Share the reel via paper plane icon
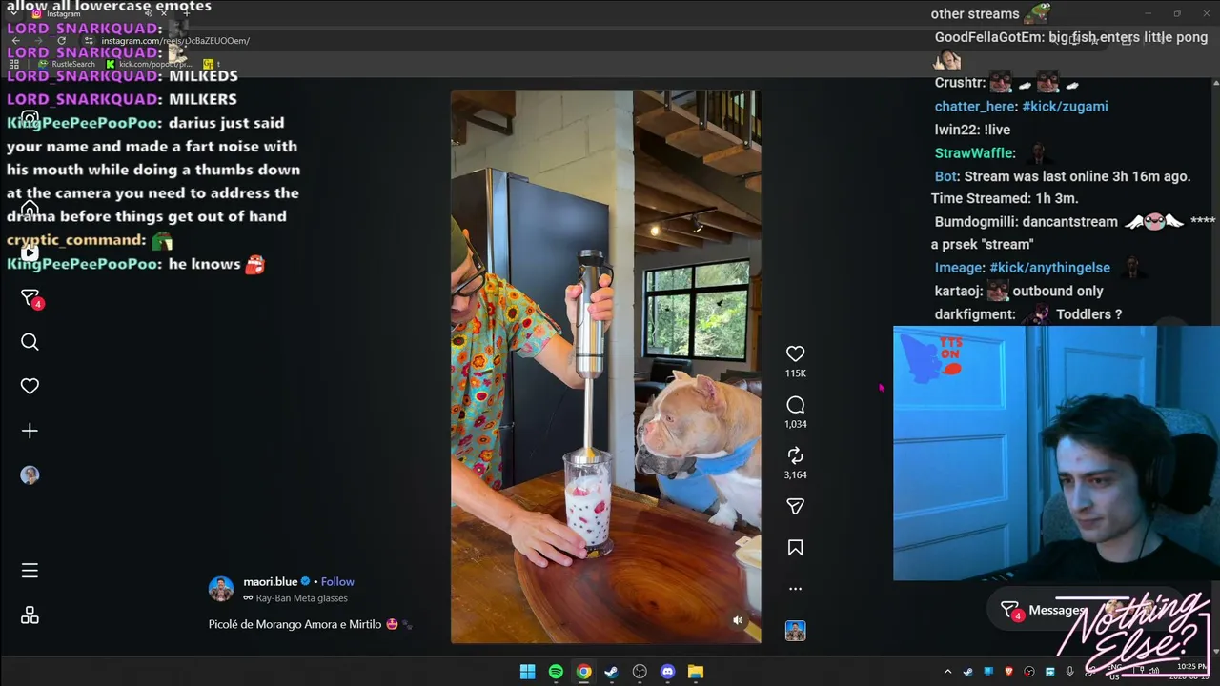Image resolution: width=1220 pixels, height=686 pixels. (x=795, y=506)
